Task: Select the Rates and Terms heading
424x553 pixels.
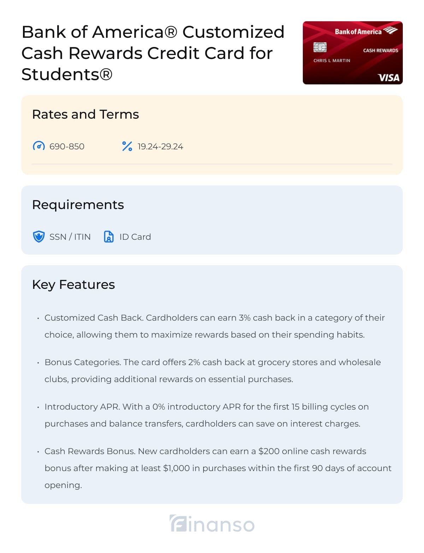Action: 86,114
